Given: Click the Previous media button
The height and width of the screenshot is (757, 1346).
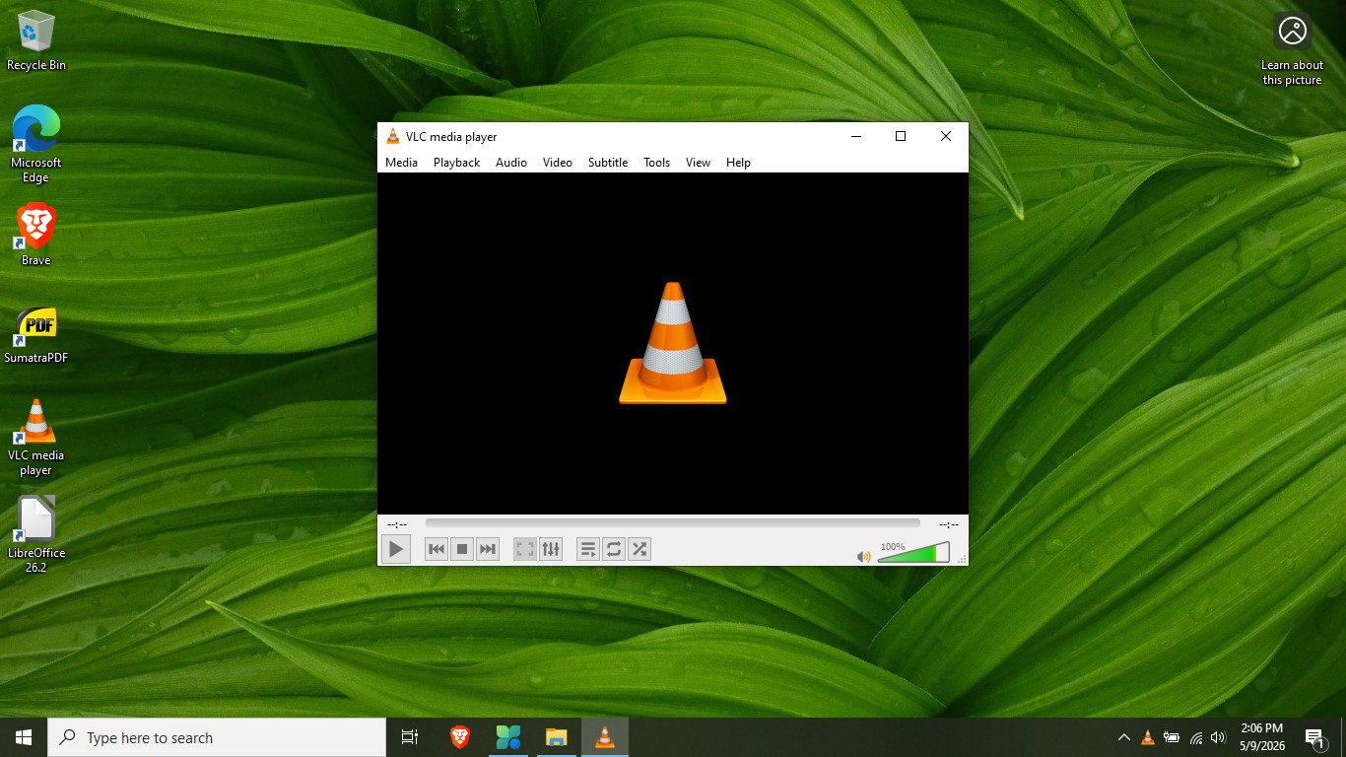Looking at the screenshot, I should [437, 549].
